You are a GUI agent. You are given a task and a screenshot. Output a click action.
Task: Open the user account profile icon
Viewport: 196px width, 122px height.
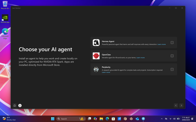20,105
